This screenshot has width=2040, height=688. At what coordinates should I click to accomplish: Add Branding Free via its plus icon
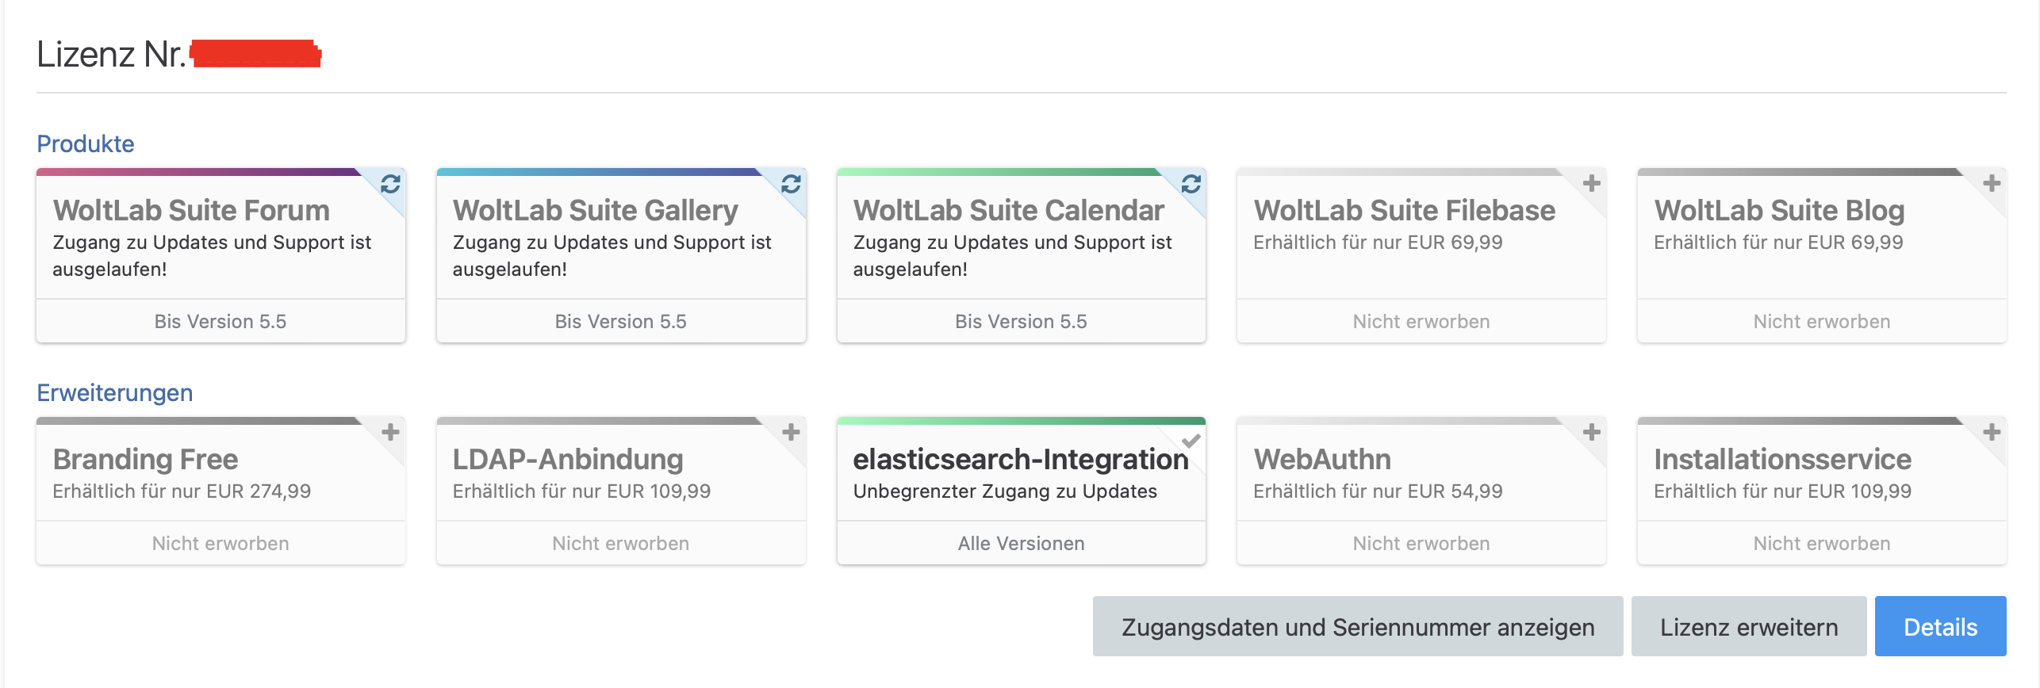390,433
